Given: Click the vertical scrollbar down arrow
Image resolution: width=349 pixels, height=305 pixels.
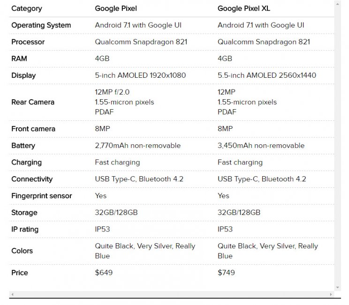Looking at the screenshot, I should (337, 288).
